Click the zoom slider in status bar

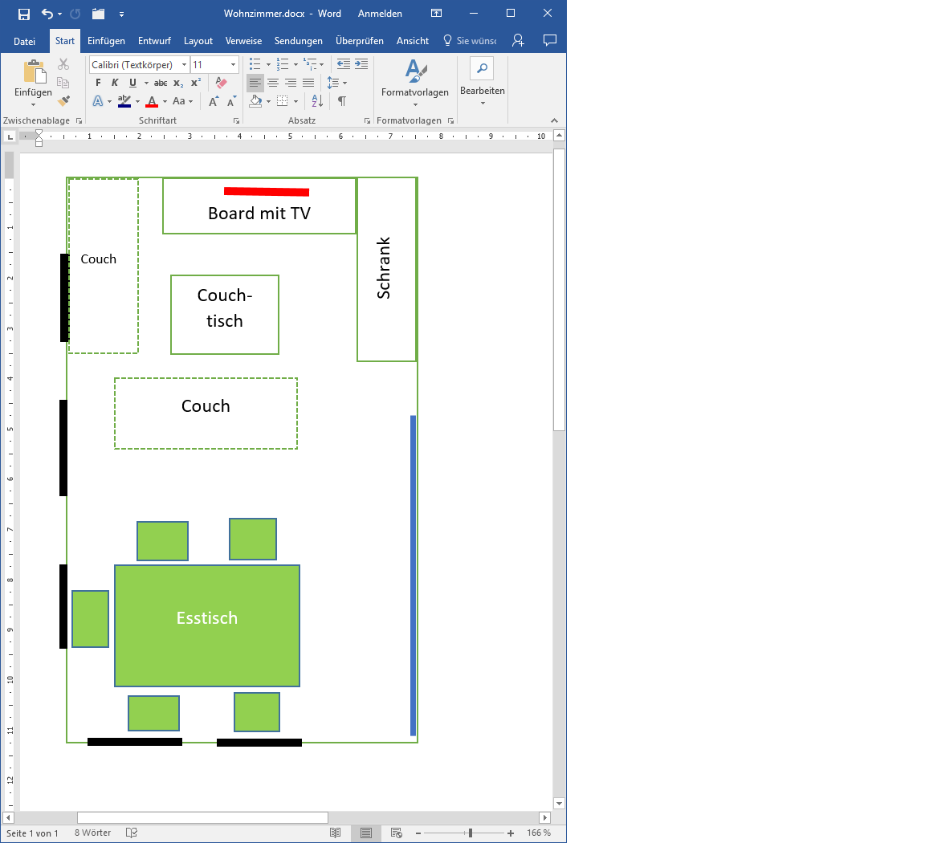471,833
